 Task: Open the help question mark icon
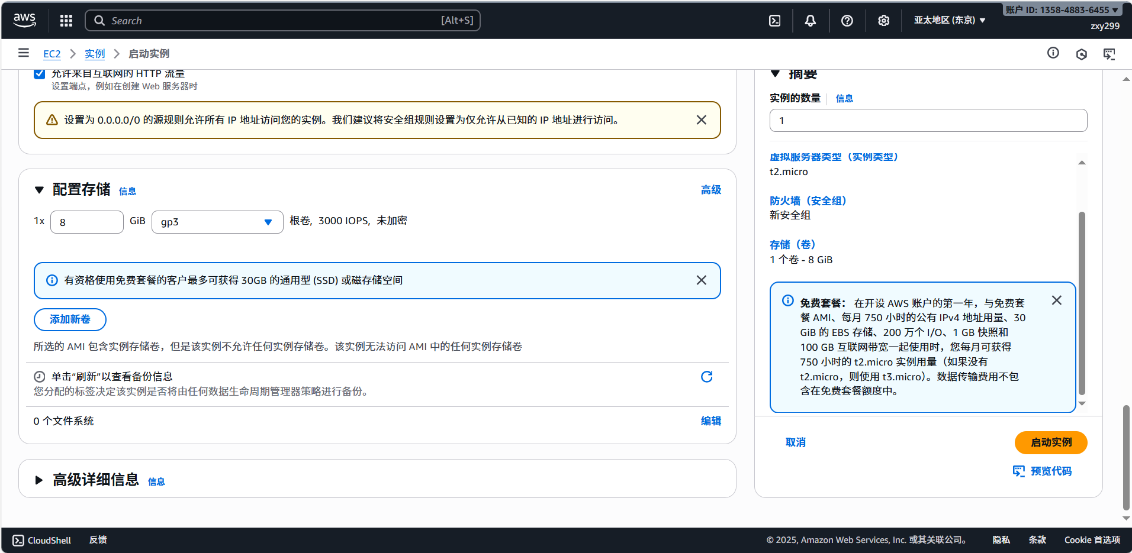coord(847,21)
